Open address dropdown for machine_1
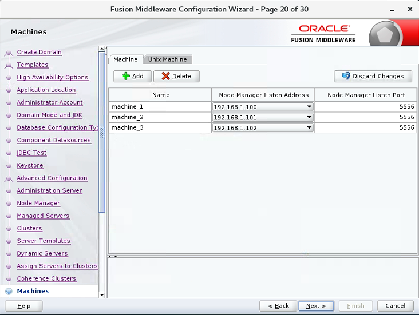 pyautogui.click(x=309, y=107)
